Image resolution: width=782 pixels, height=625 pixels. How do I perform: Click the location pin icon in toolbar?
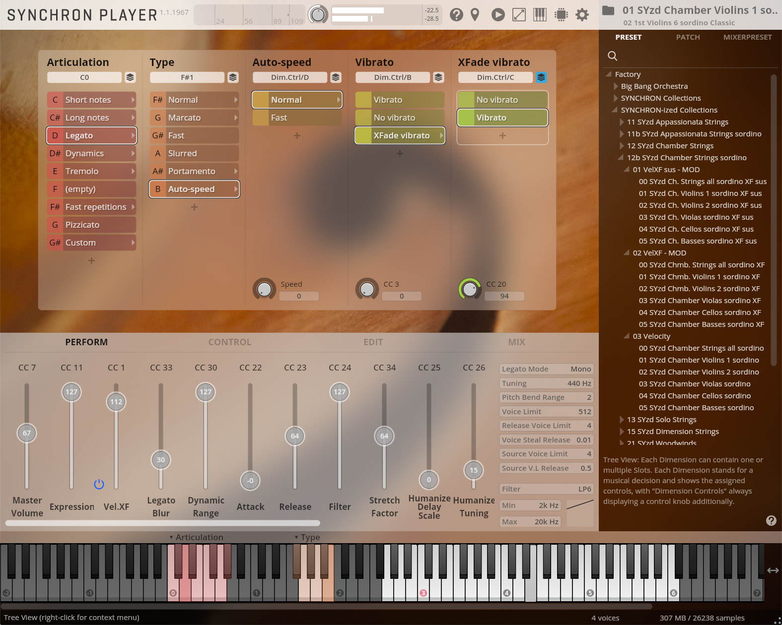click(475, 15)
